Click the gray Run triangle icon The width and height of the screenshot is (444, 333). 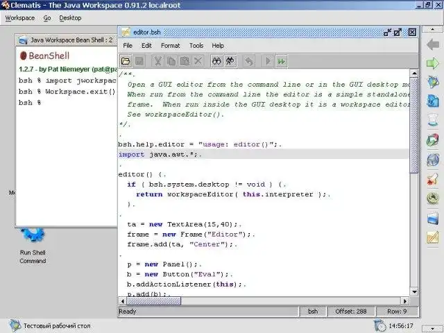(268, 61)
